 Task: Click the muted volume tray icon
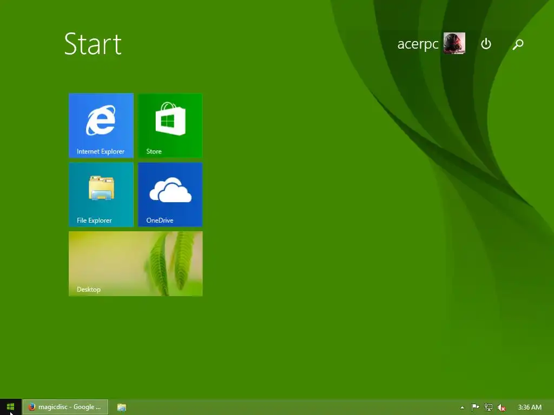click(502, 407)
